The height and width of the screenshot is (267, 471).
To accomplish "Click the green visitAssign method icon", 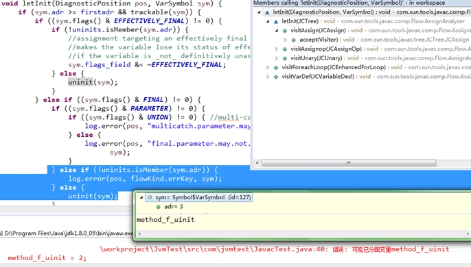I will pyautogui.click(x=285, y=31).
